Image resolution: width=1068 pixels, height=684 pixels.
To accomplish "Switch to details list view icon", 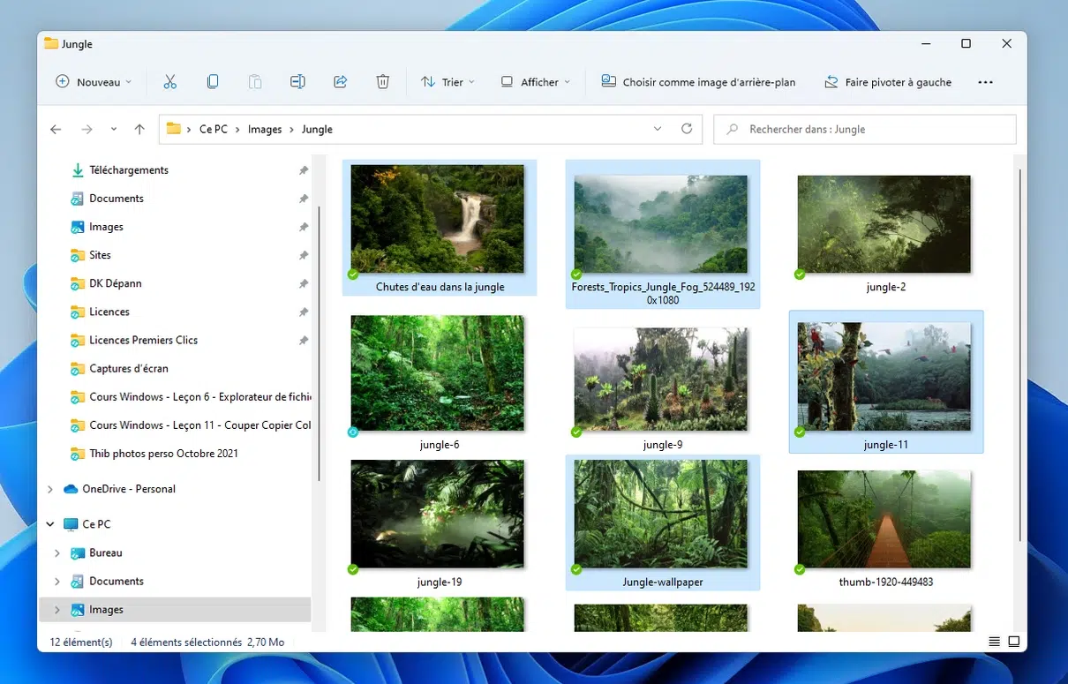I will tap(995, 642).
